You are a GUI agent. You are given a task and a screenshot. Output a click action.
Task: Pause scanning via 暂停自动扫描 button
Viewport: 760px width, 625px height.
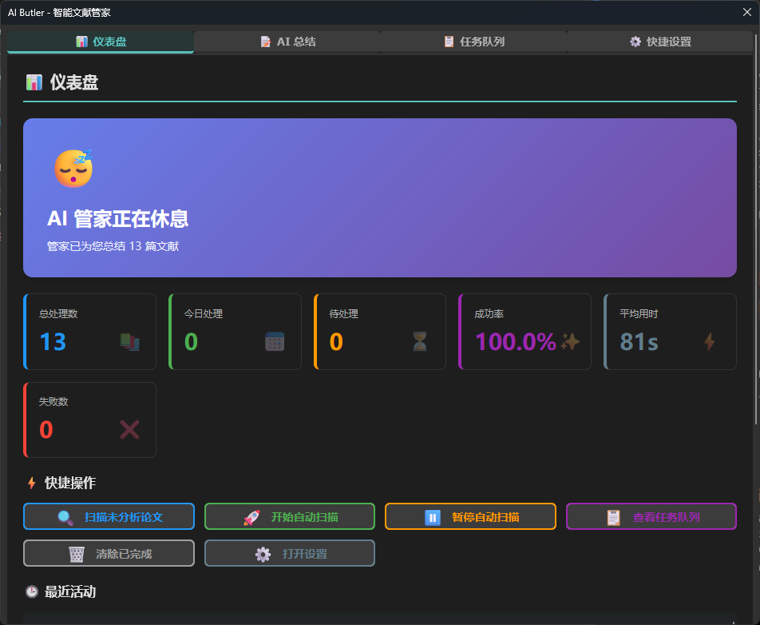[470, 516]
